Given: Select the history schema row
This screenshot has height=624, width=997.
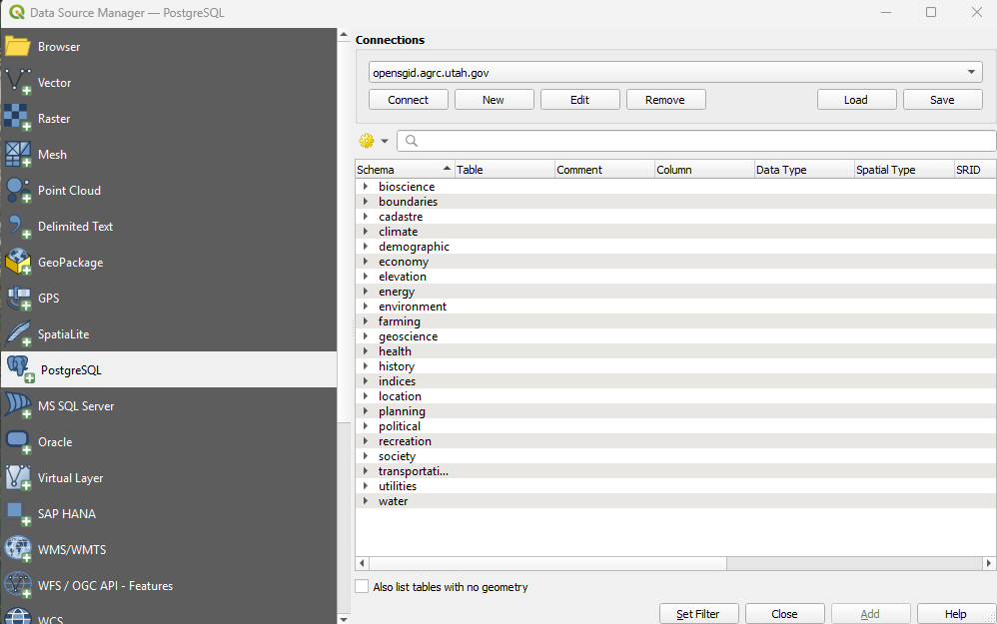Looking at the screenshot, I should click(x=675, y=366).
